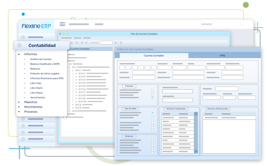Screen dimensions: 267x166
Task: Select the first radio button in Tipo de Saldo
Action: tap(153, 113)
